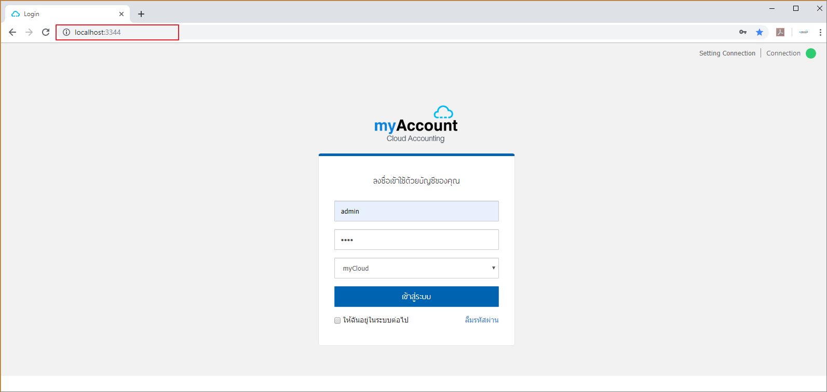This screenshot has height=392, width=827.
Task: Click the green connection status indicator
Action: point(811,53)
